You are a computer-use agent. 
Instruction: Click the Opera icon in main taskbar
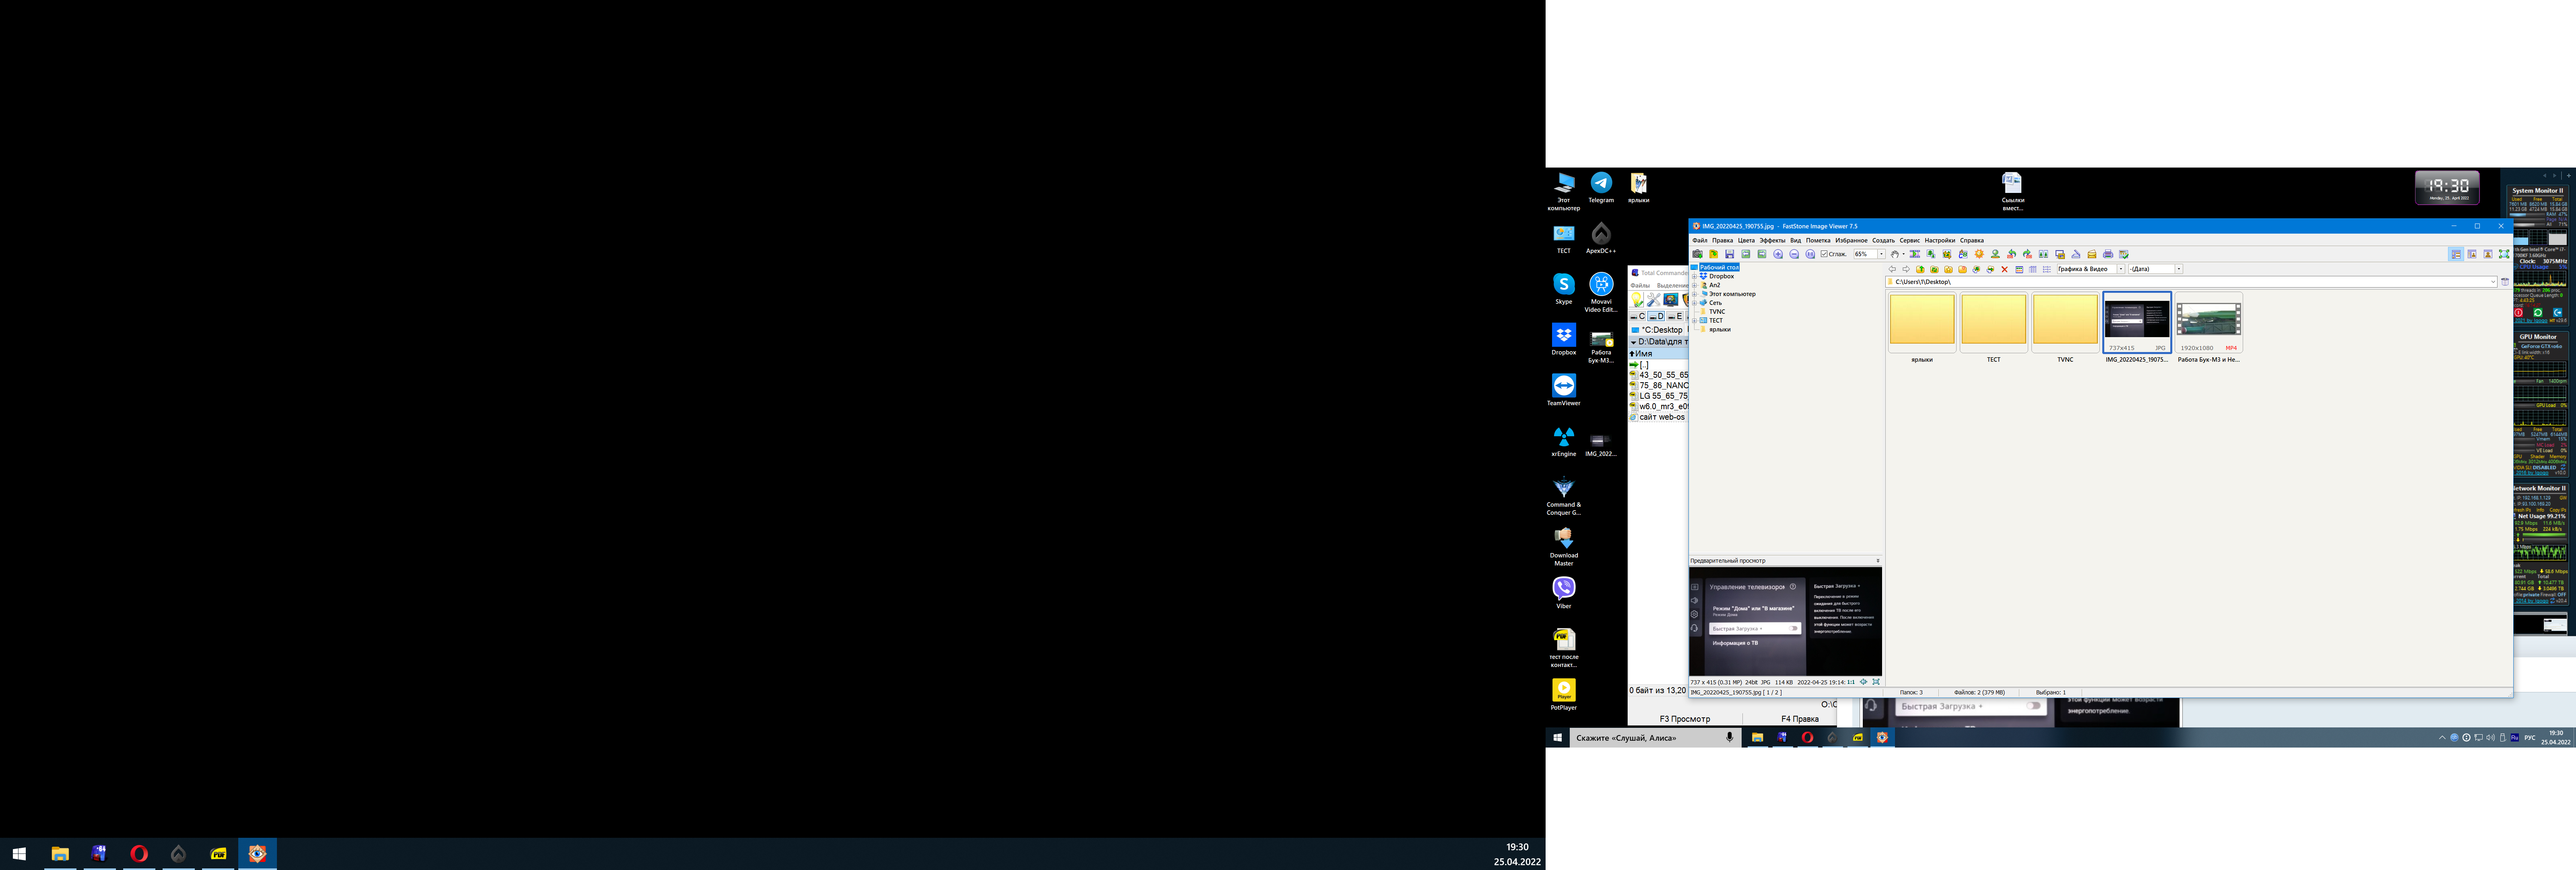139,854
